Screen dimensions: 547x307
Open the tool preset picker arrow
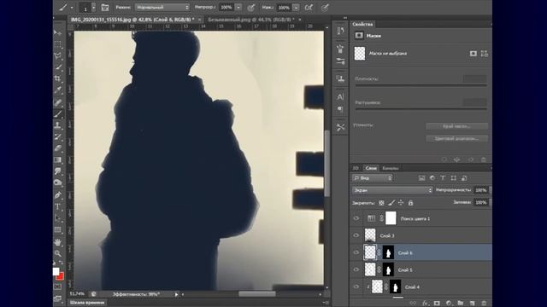pos(72,8)
